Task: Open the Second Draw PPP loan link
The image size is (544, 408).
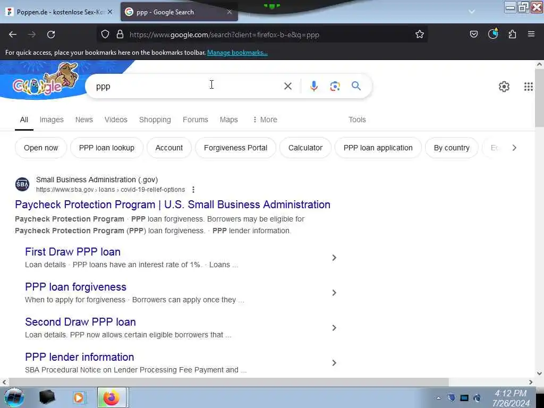Action: click(x=81, y=322)
